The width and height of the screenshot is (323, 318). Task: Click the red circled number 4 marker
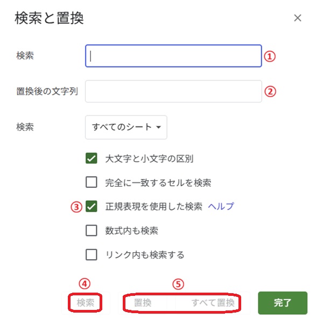pos(85,283)
